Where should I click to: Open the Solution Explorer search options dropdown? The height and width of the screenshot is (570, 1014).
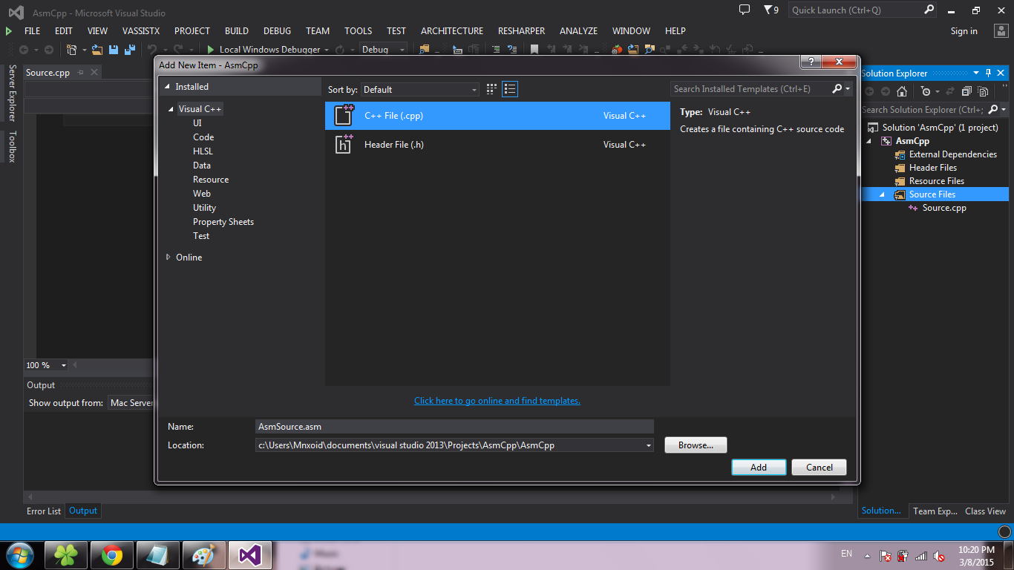1004,110
